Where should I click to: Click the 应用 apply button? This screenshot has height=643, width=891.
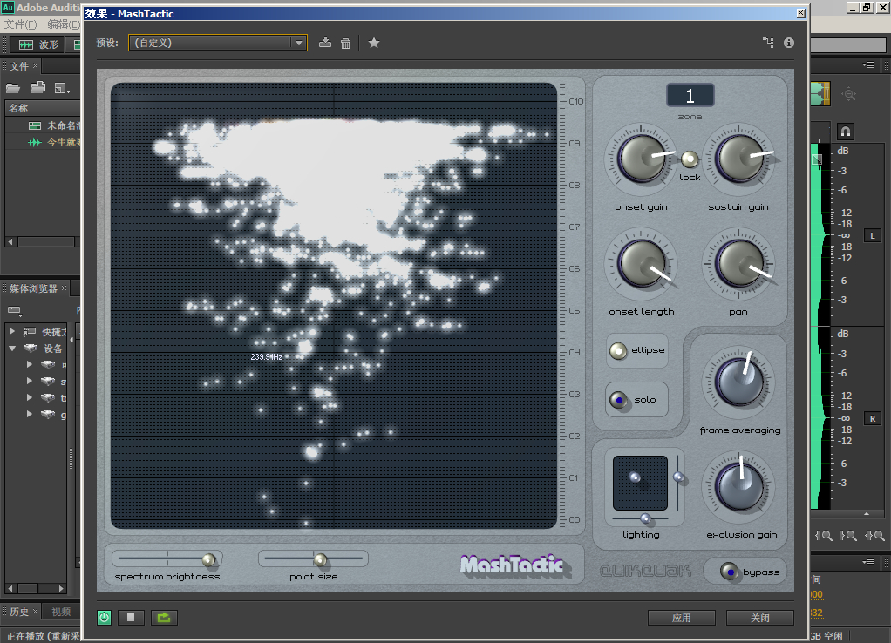(681, 618)
